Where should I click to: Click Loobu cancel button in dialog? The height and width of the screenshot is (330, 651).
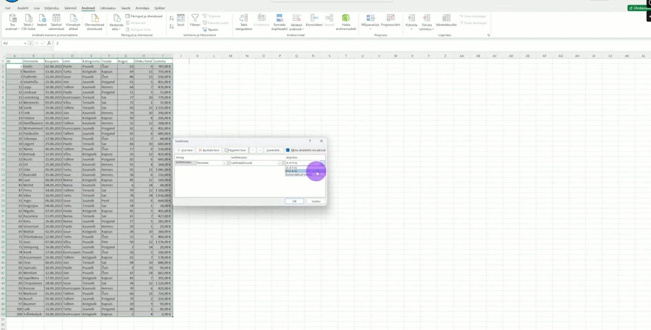(x=316, y=201)
